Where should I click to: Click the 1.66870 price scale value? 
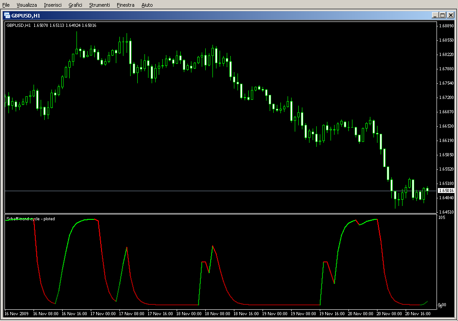click(x=447, y=111)
